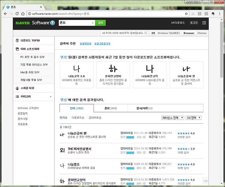Select the 전체 (1963) tab
This screenshot has width=225, height=187.
pyautogui.click(x=77, y=108)
